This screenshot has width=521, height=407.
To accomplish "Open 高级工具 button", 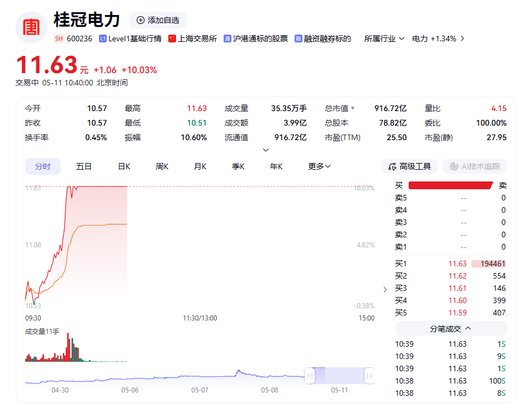I will (x=409, y=166).
